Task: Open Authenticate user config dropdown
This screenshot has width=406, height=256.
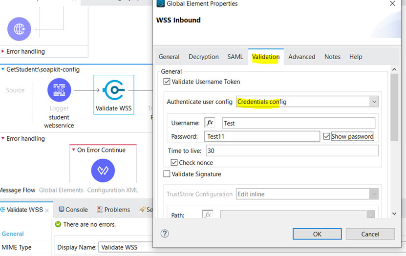Action: (x=374, y=102)
